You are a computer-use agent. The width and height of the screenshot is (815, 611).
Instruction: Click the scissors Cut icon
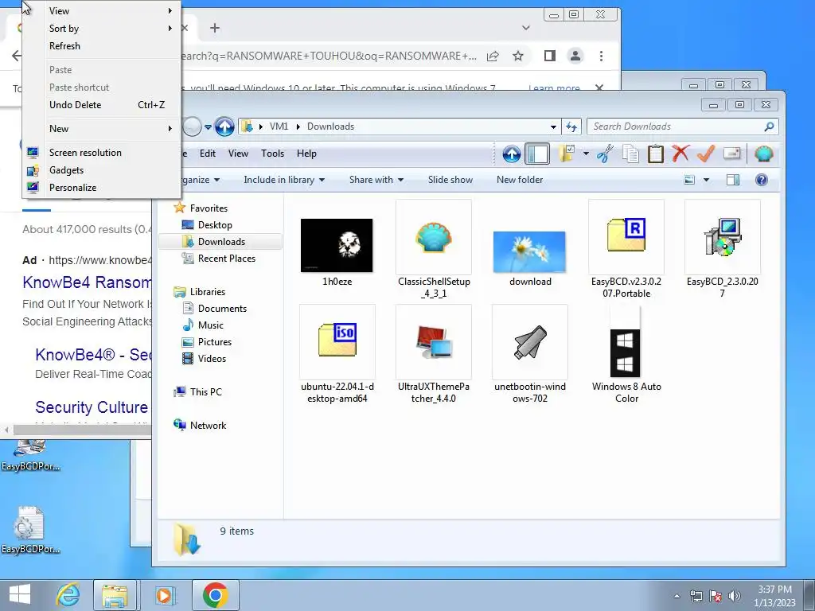click(x=605, y=154)
